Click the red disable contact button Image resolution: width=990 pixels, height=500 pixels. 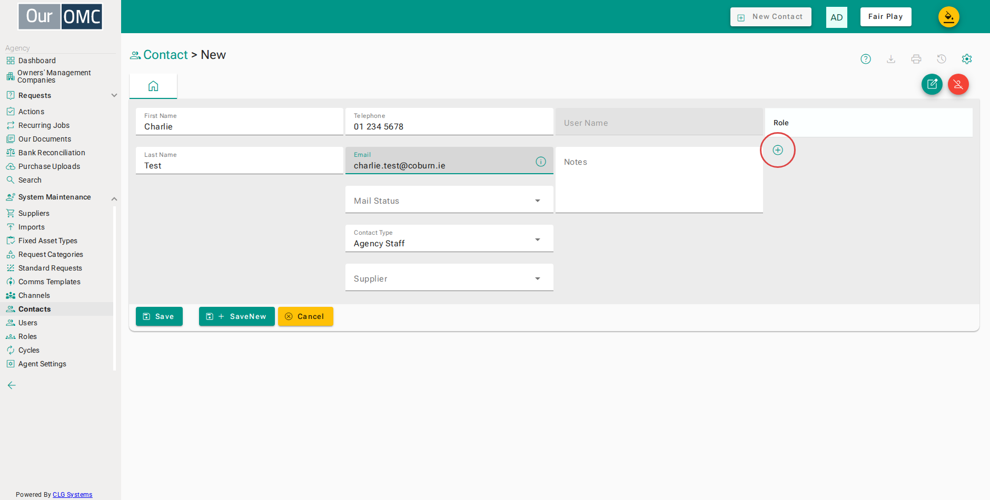(958, 84)
